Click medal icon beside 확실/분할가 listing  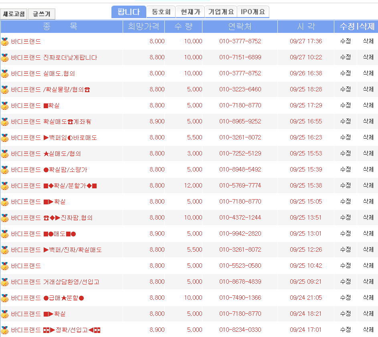(4, 186)
